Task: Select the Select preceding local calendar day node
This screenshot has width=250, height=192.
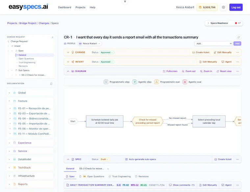Action: point(209,121)
